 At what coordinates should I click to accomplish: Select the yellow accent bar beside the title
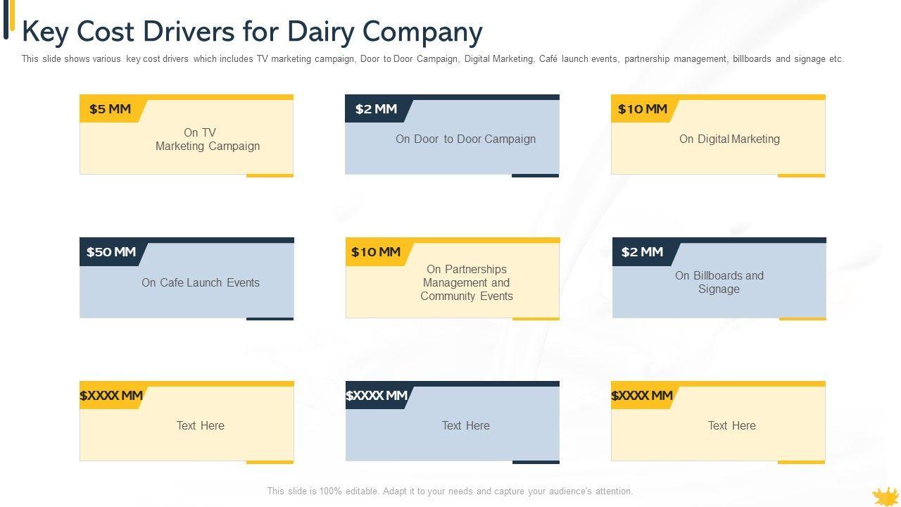[12, 14]
